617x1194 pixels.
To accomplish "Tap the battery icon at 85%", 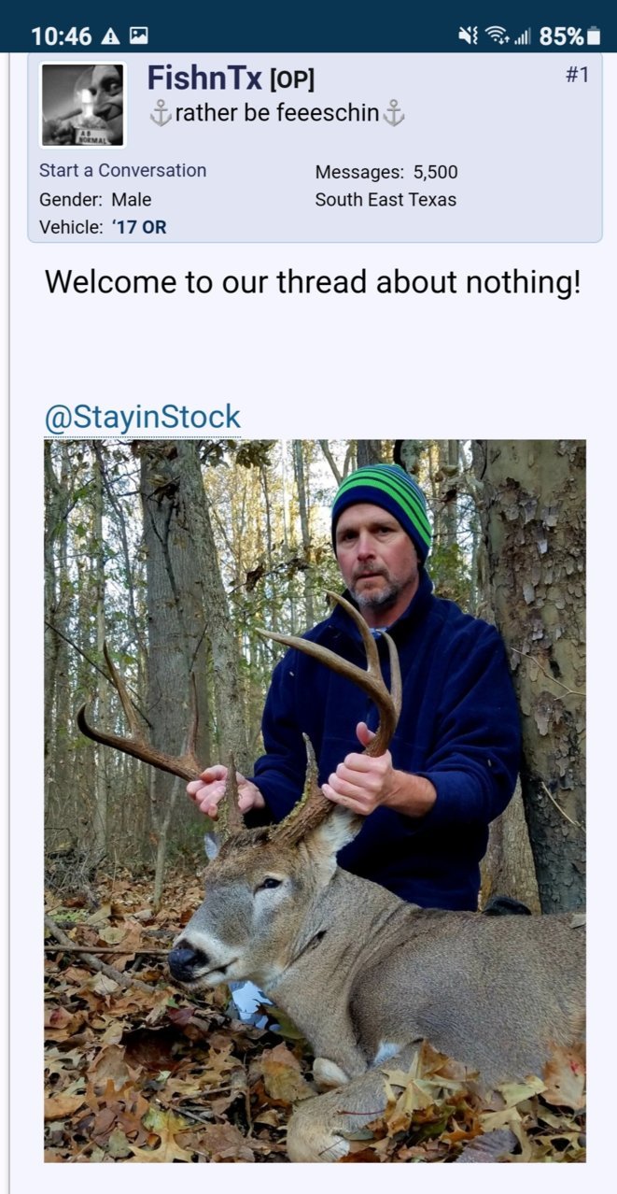I will point(594,36).
